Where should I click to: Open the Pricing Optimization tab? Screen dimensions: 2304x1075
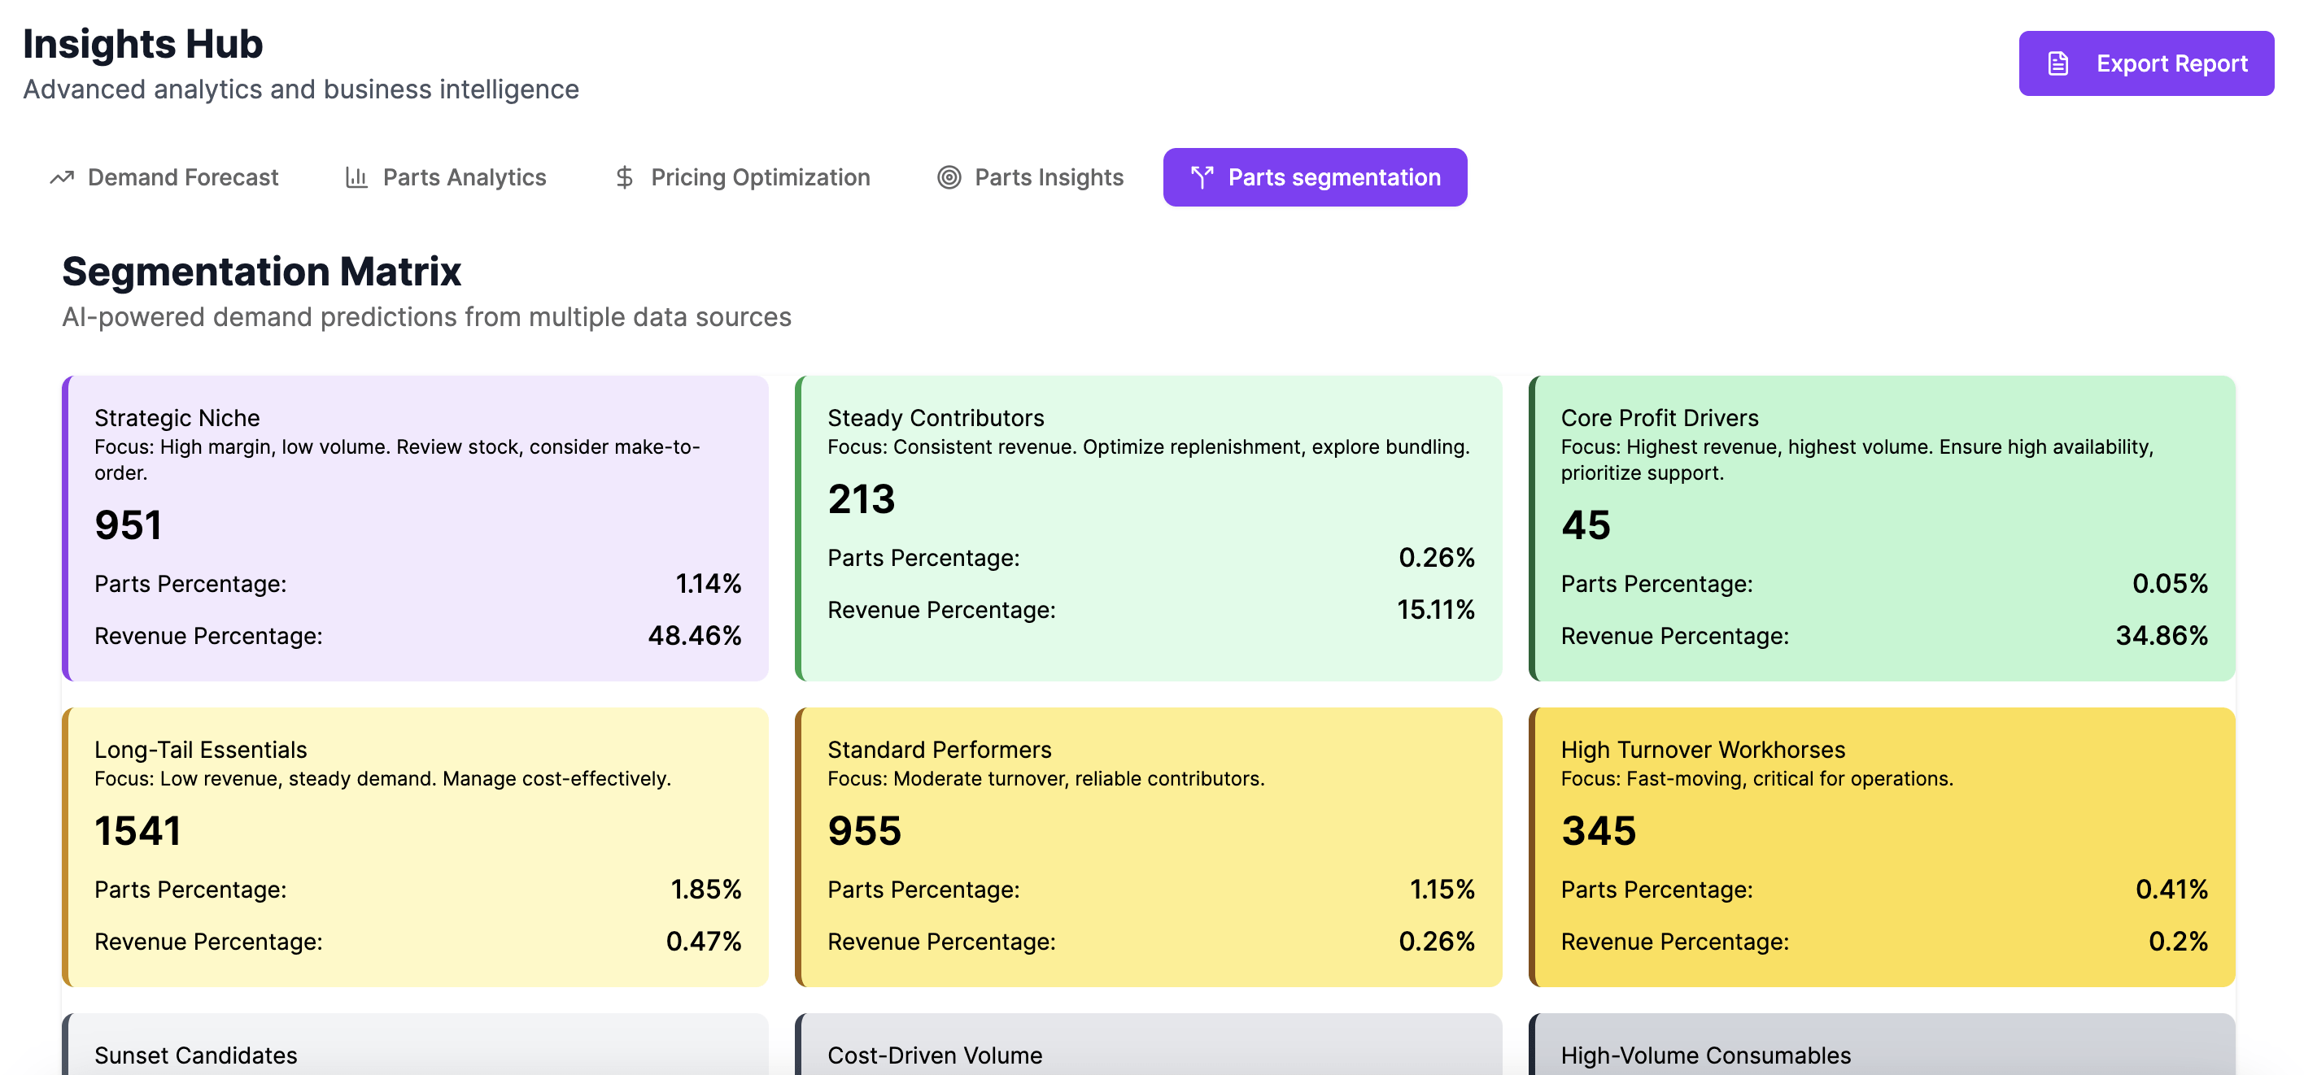(x=742, y=177)
